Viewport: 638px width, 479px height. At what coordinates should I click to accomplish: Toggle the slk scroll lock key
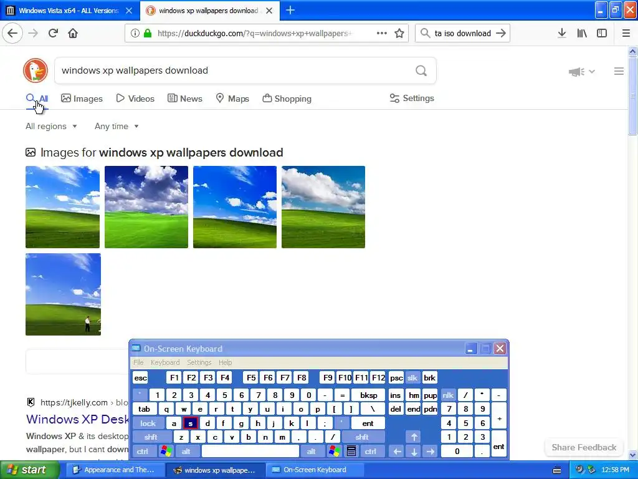tap(412, 377)
